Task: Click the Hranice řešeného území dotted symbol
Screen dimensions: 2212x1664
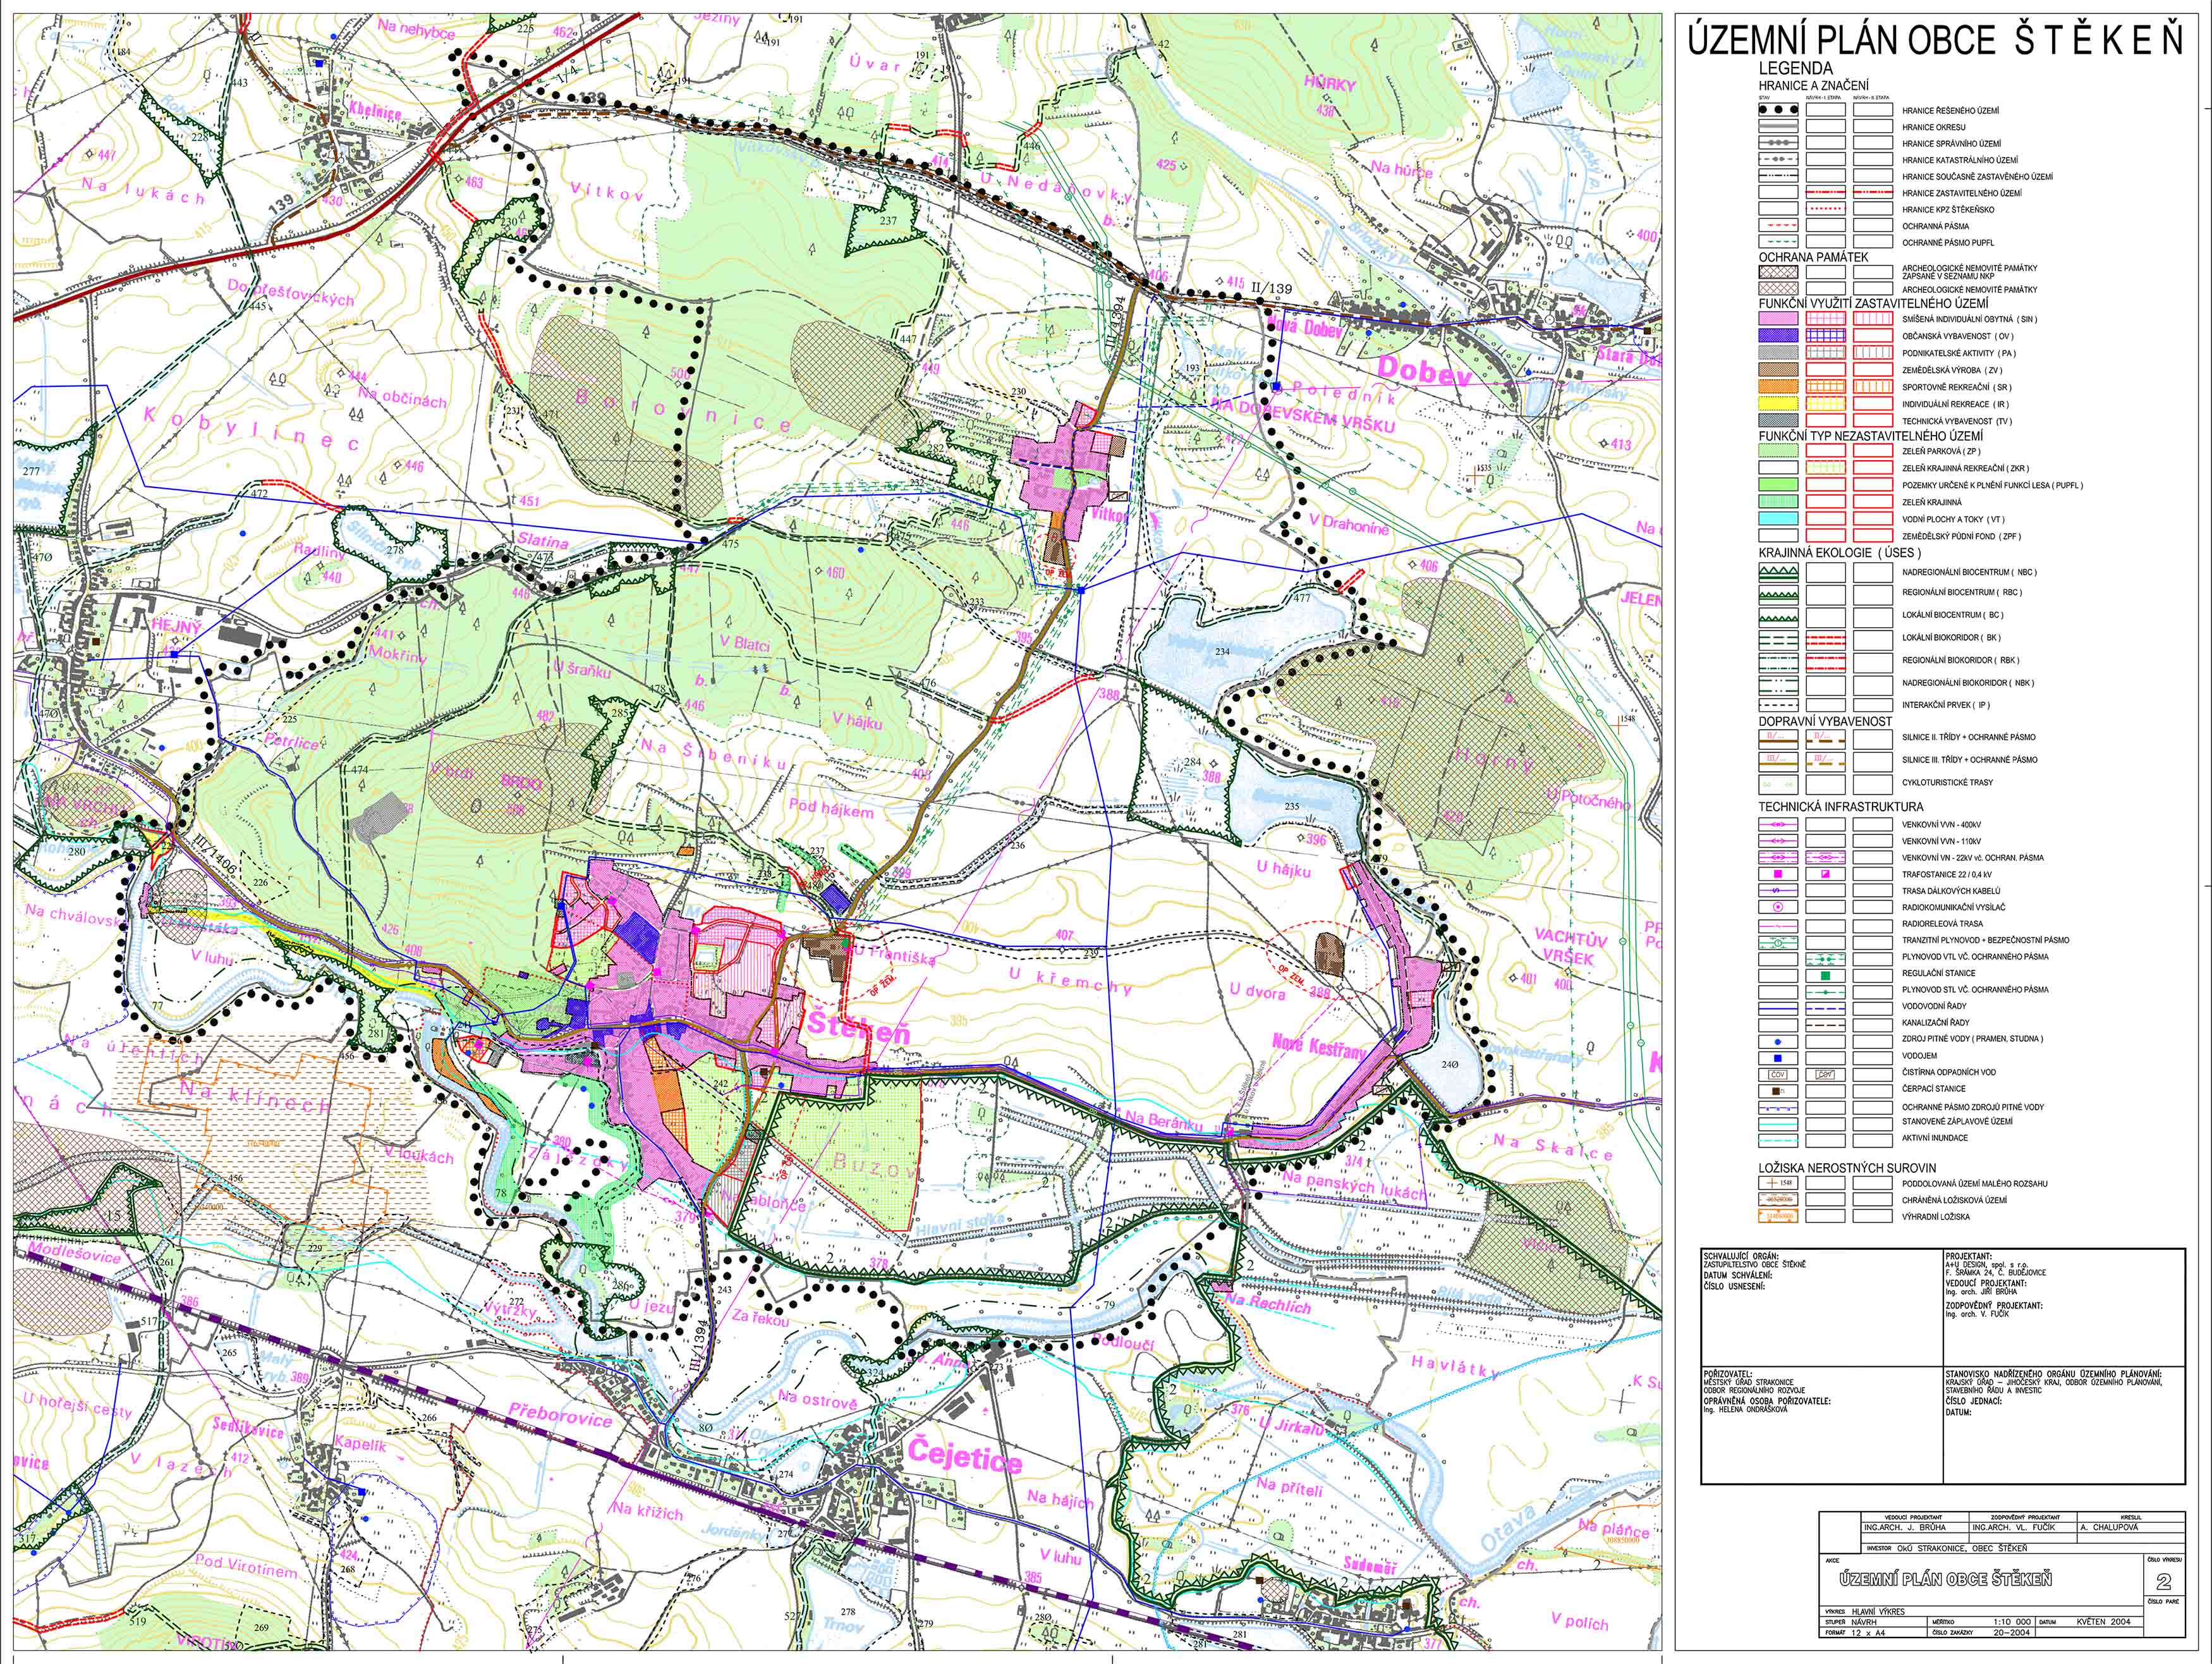Action: [1778, 111]
